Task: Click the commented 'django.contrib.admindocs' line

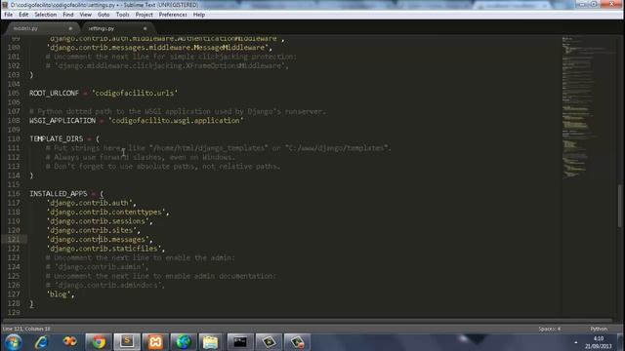Action: pos(105,286)
